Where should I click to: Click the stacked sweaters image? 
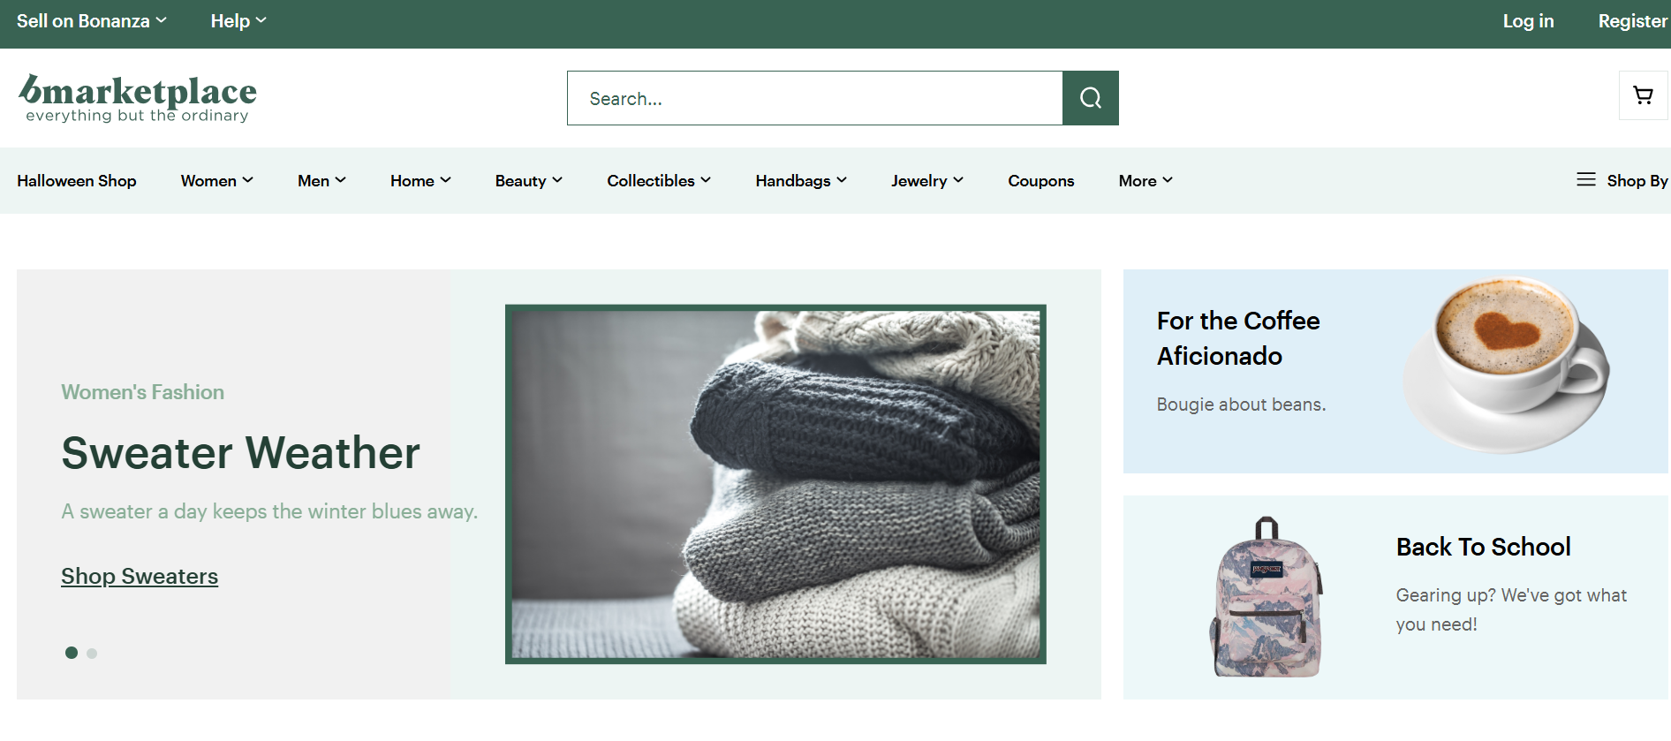[x=775, y=484]
